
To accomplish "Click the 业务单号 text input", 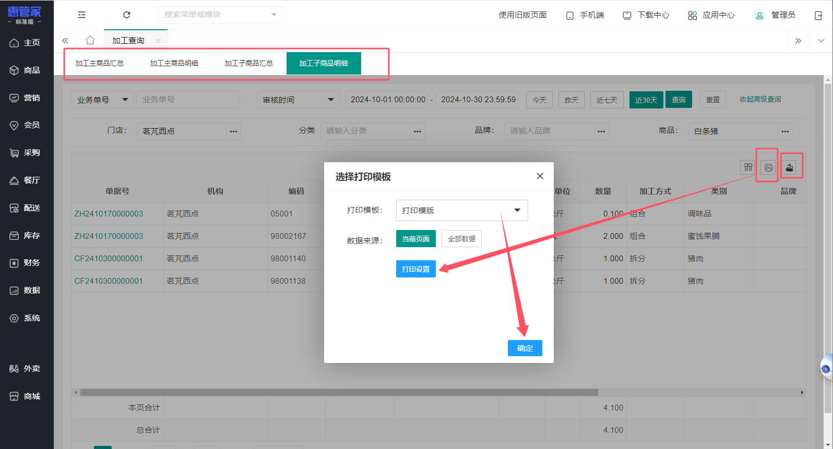I will (x=188, y=100).
